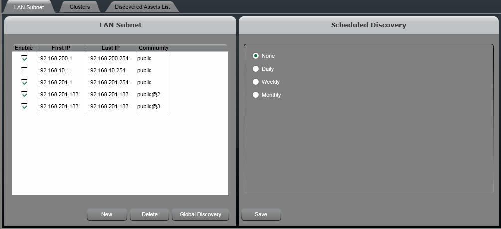This screenshot has width=501, height=229.
Task: Open the Discovered Assets List tab
Action: click(142, 7)
